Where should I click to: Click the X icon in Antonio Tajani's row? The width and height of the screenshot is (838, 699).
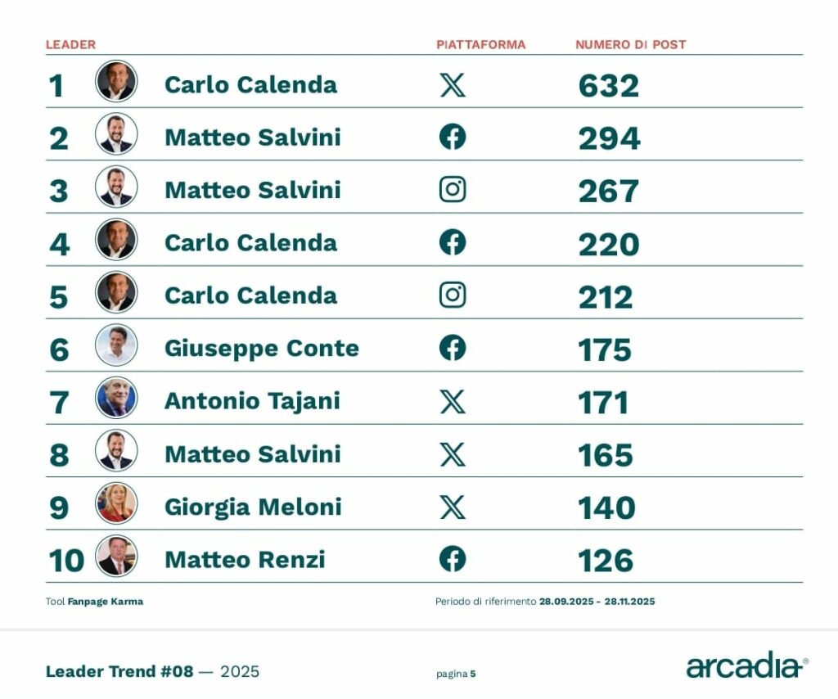coord(453,401)
